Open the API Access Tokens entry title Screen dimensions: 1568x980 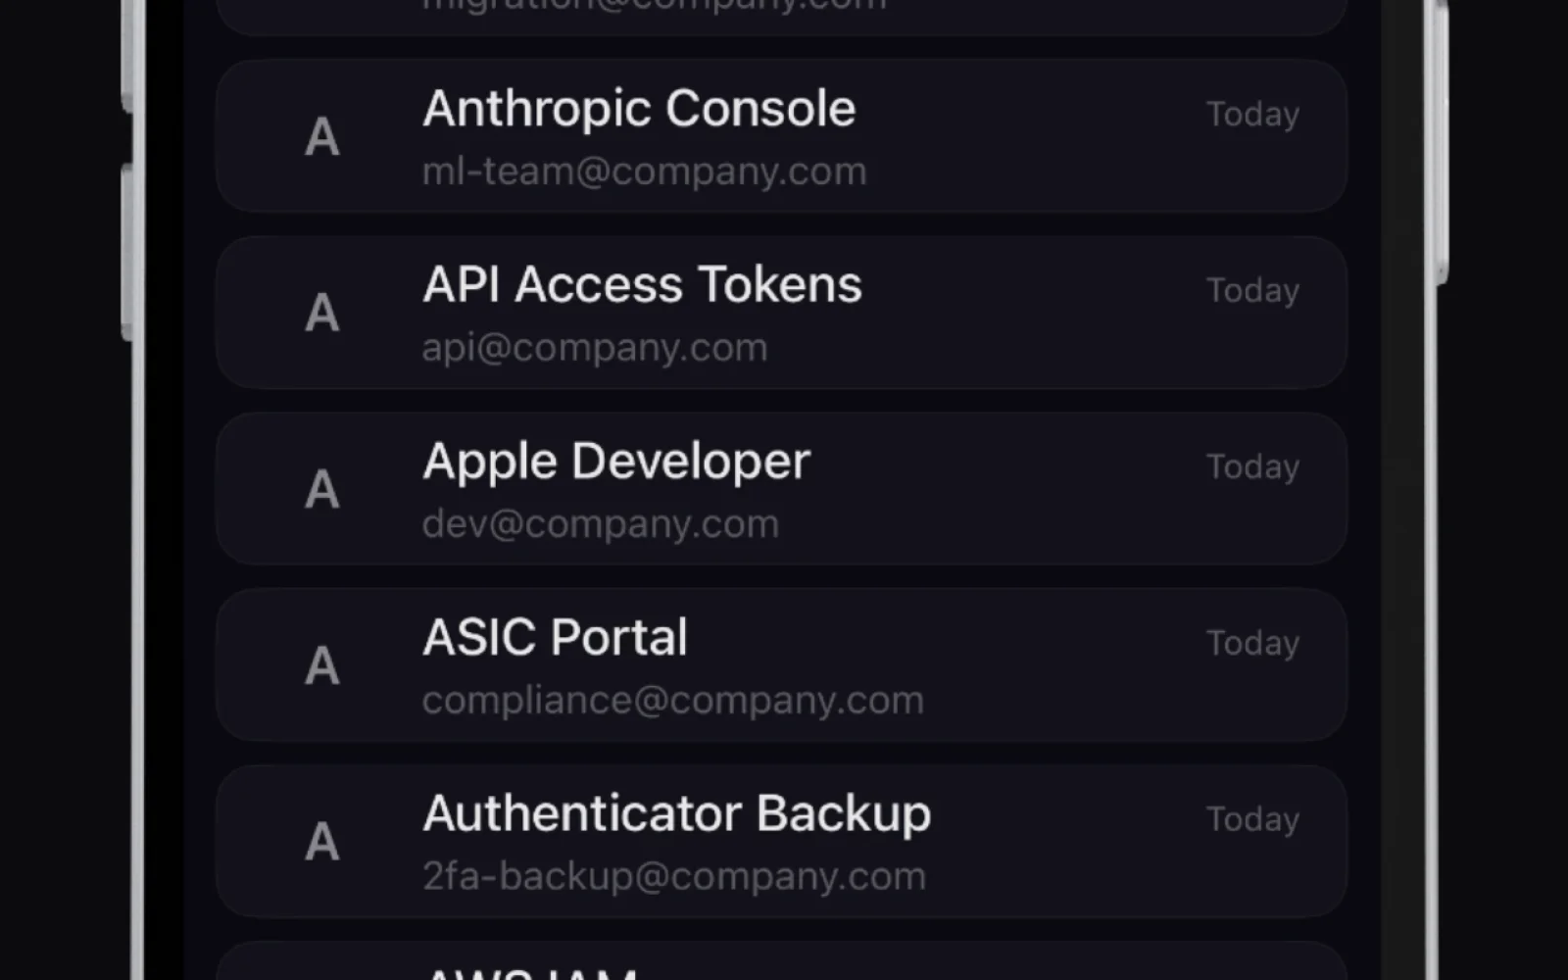pos(642,285)
